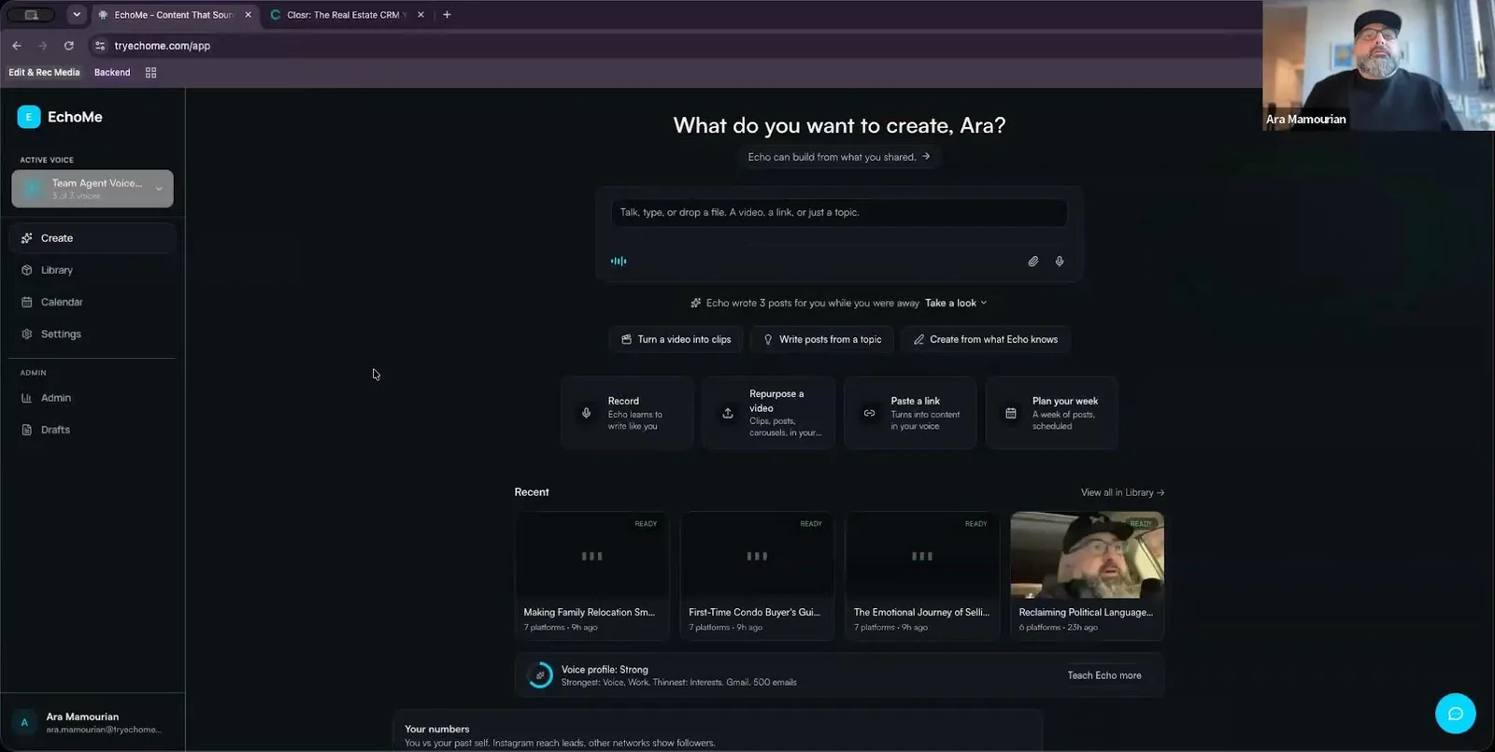The height and width of the screenshot is (752, 1495).
Task: Open the Backend bookmark
Action: click(x=112, y=72)
